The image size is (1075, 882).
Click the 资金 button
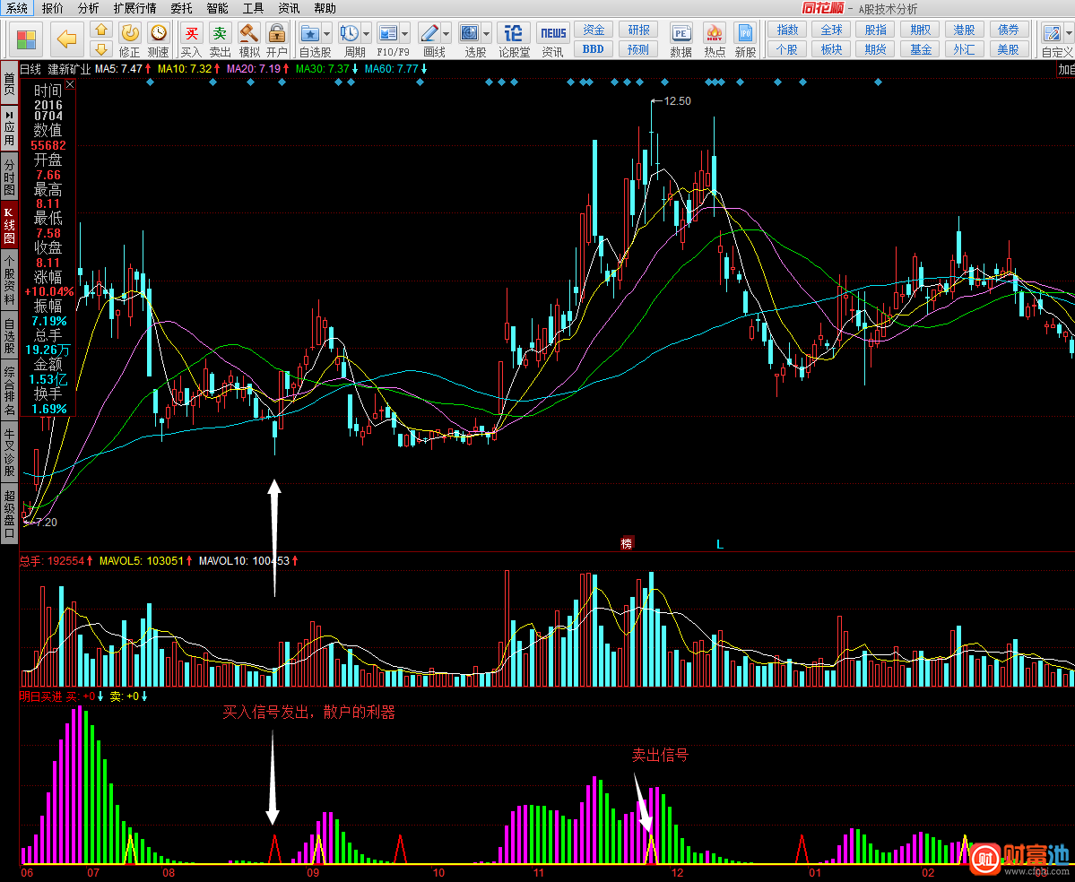point(593,30)
